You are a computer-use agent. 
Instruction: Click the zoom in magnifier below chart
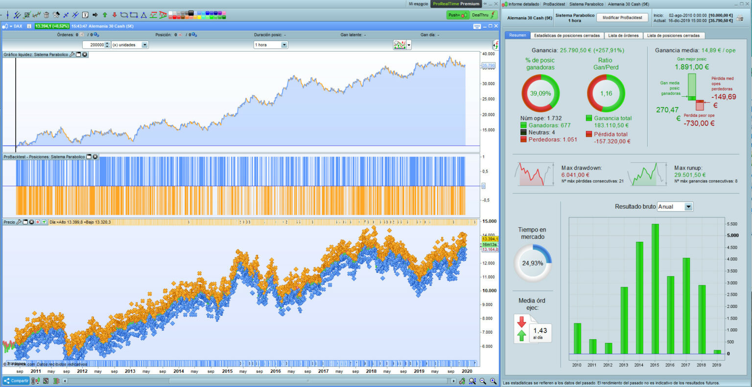click(x=493, y=381)
